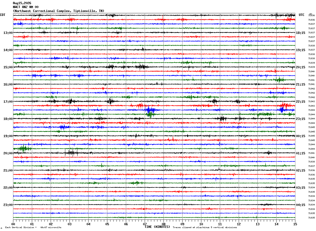The width and height of the screenshot is (316, 231).
Task: Click the 21:15 UTC time label
Action: [301, 84]
